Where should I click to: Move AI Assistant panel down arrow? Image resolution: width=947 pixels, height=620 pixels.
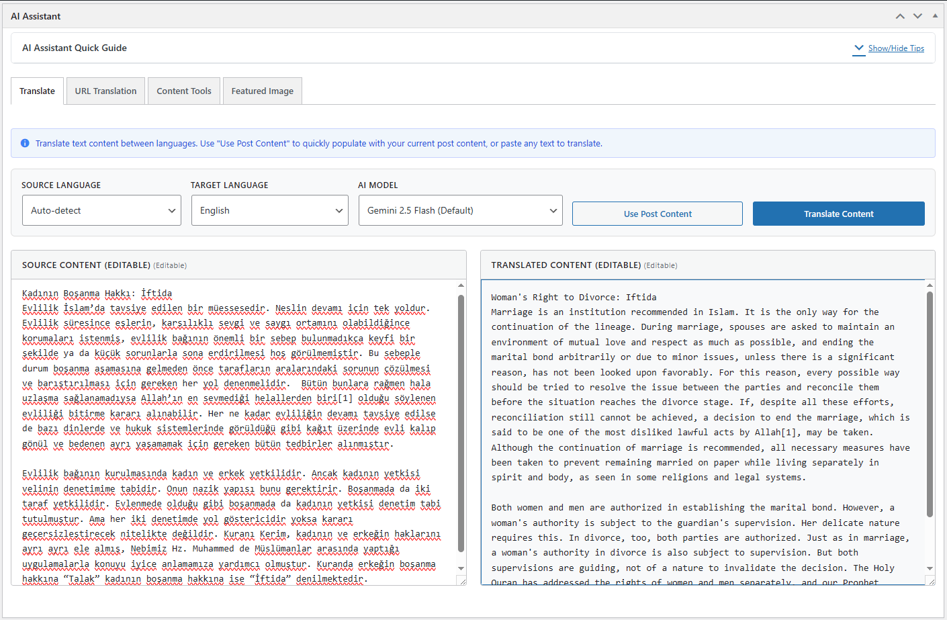pos(917,16)
